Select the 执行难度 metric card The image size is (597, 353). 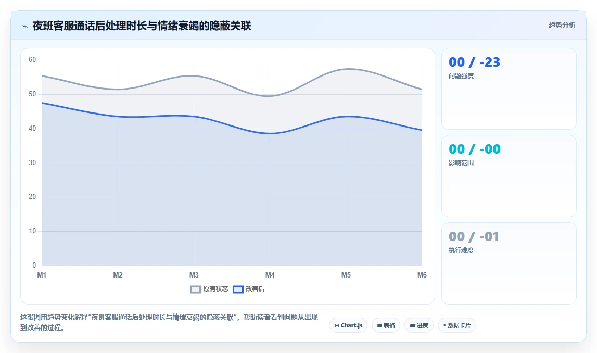click(509, 263)
